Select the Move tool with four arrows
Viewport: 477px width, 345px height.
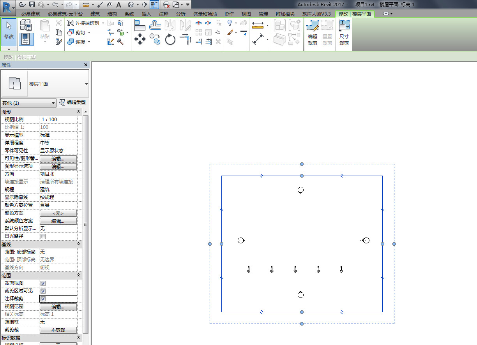point(140,39)
